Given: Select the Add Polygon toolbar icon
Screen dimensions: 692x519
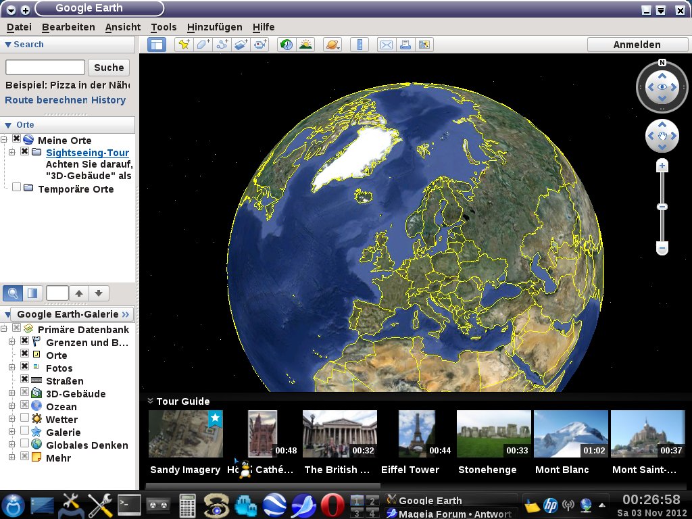Looking at the screenshot, I should 203,45.
